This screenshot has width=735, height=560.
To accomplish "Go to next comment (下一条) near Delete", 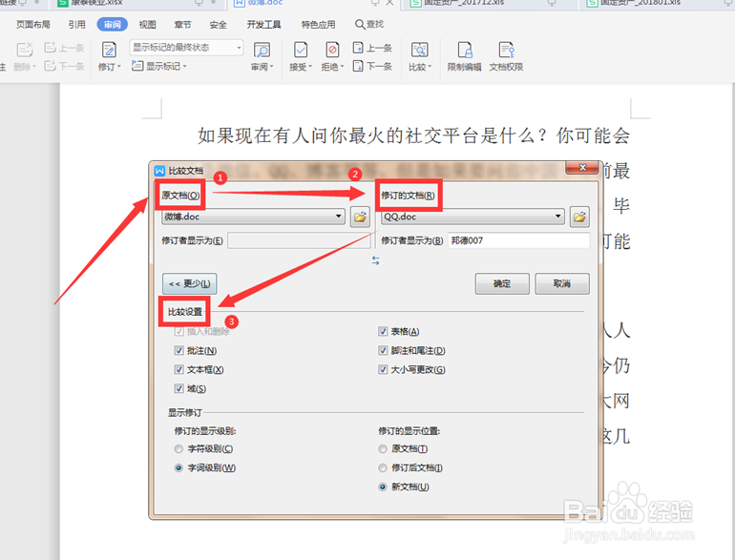I will pos(64,66).
